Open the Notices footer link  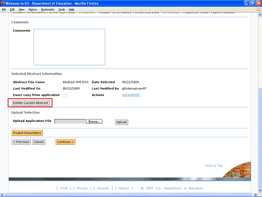(124, 188)
